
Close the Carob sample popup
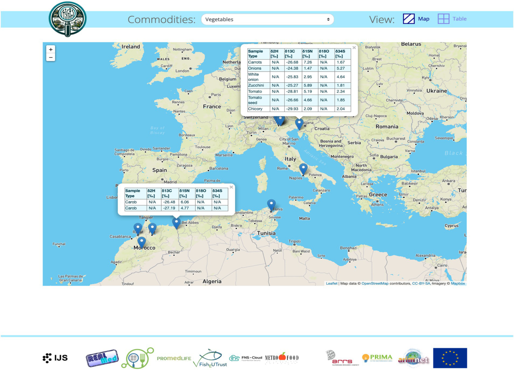tap(231, 187)
